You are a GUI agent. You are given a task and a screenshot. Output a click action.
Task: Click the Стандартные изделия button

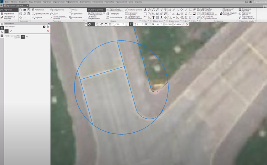coord(9,17)
